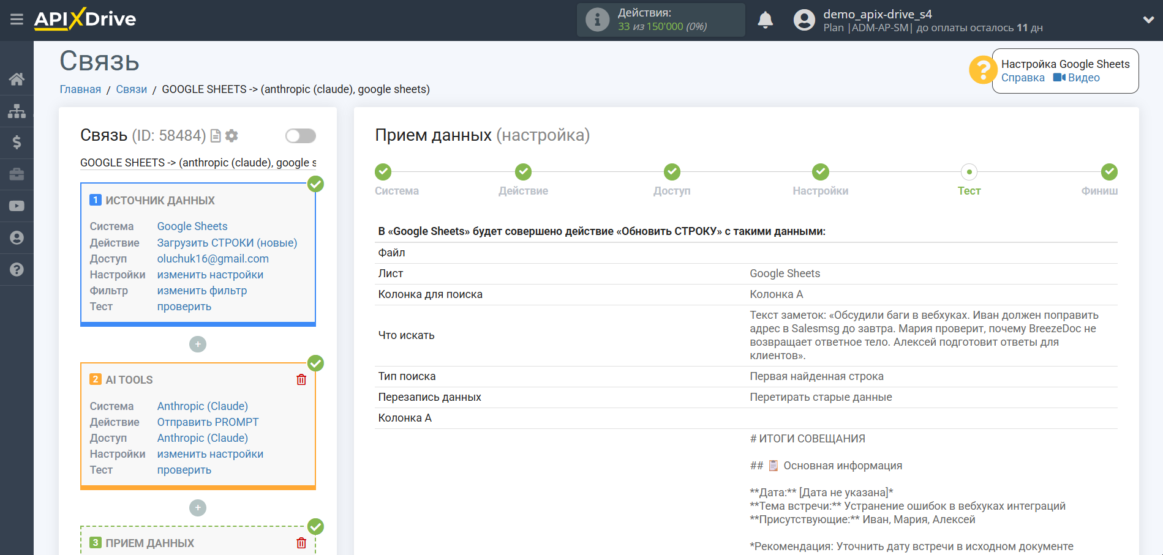Click the Справка help link
Screen dimensions: 1163x555
pyautogui.click(x=1023, y=78)
